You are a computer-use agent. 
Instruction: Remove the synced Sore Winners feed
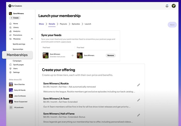coord(111,55)
